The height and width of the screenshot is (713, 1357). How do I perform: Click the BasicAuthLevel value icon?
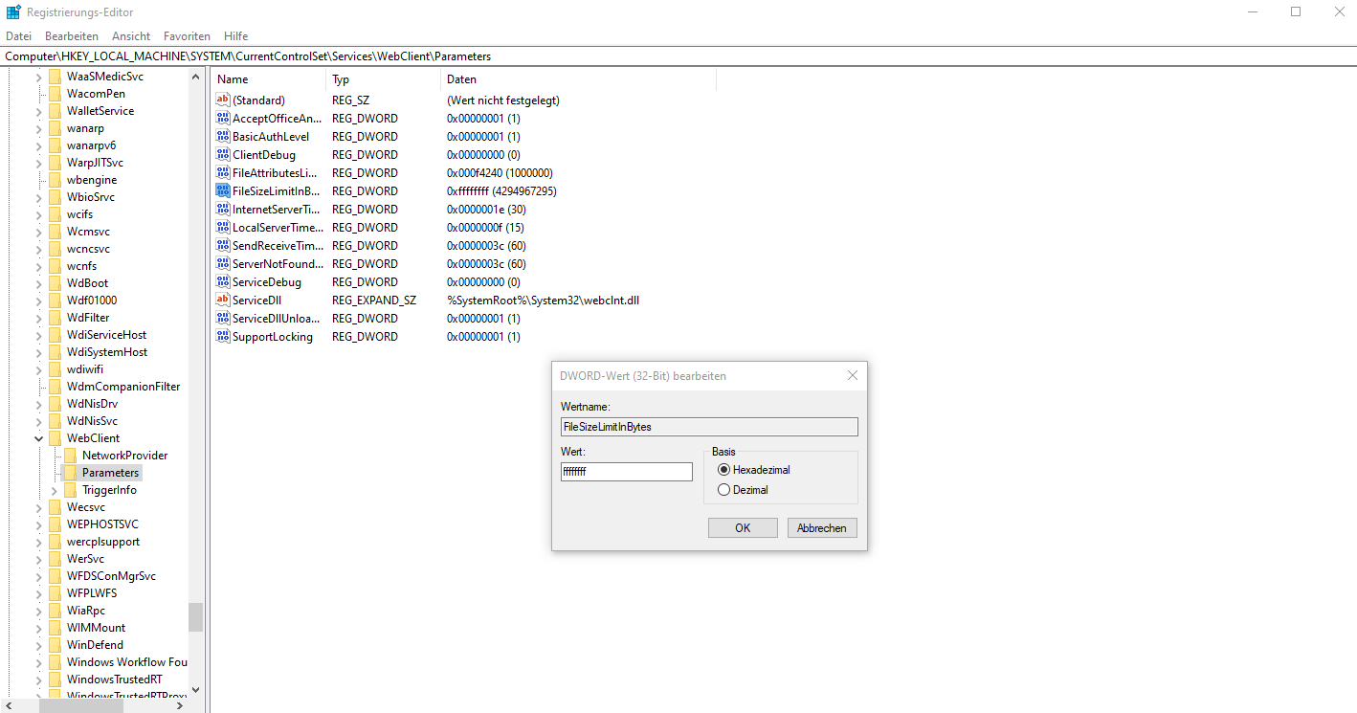click(x=223, y=136)
